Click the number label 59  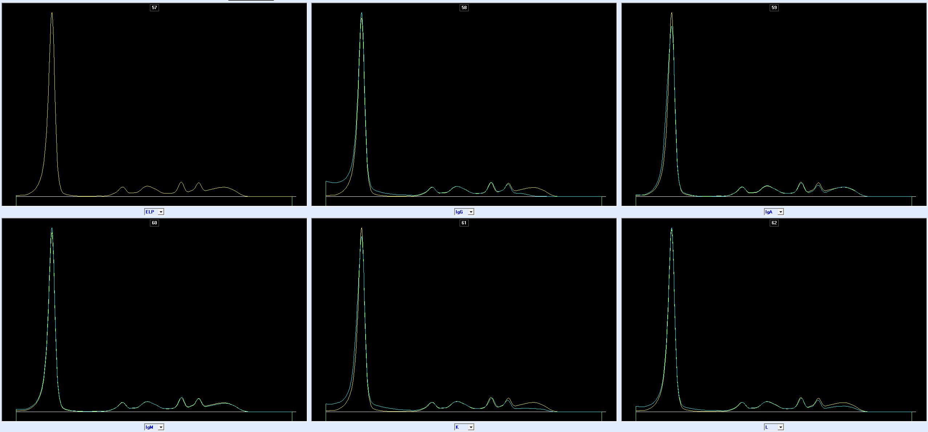(x=774, y=8)
